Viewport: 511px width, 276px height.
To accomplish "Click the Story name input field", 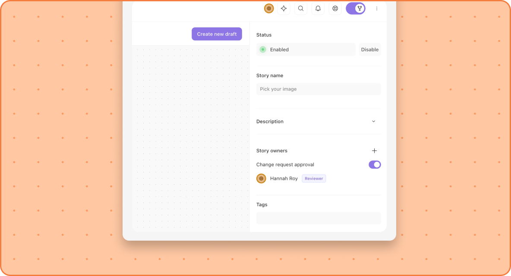I will (x=319, y=89).
